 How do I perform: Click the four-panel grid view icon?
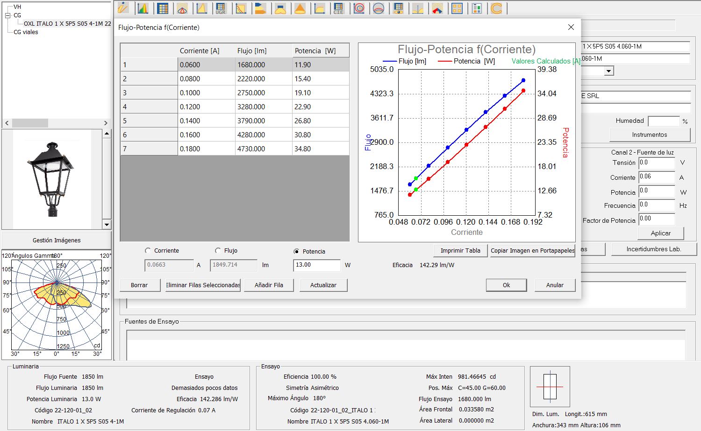[457, 8]
